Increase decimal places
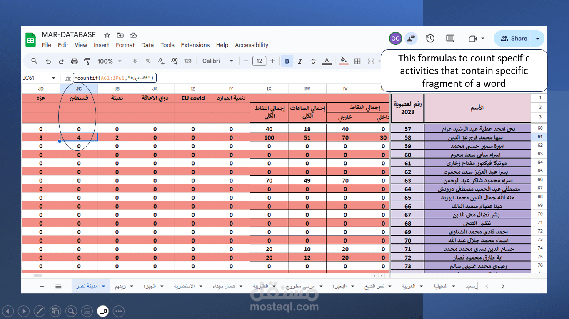The image size is (569, 319). click(175, 61)
